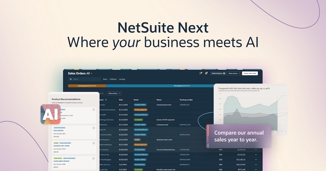Click the Pending approval badge on 8/27/2025 row

140,144
